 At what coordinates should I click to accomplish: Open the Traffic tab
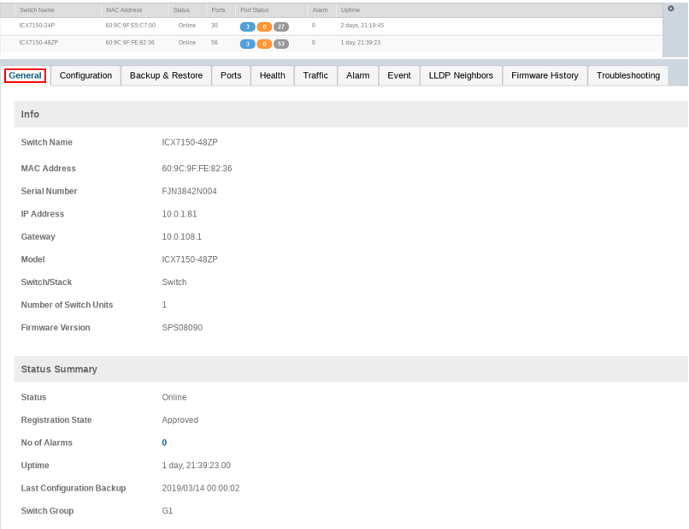[315, 75]
